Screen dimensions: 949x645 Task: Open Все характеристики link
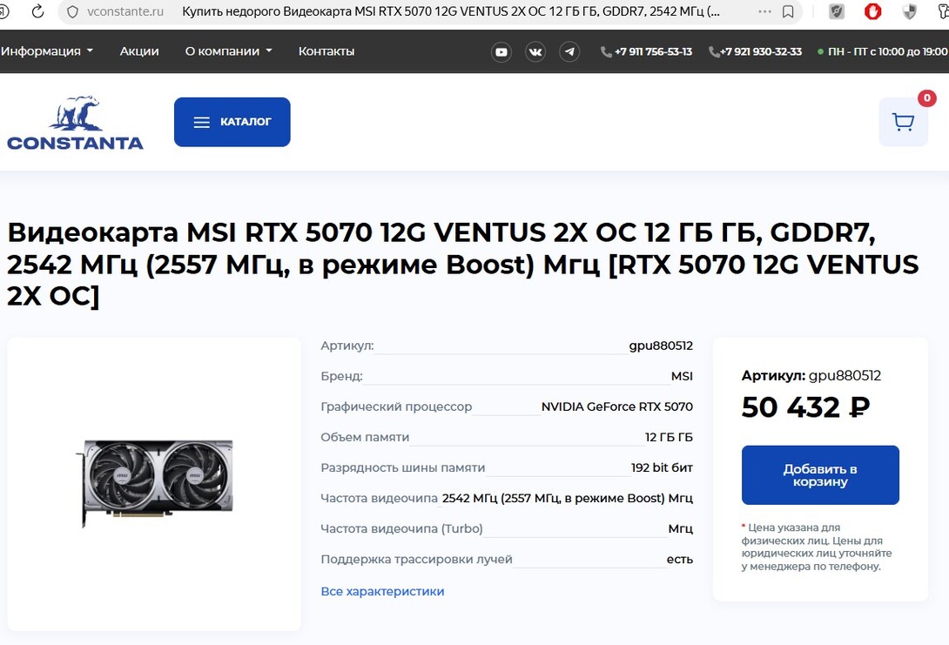(382, 591)
